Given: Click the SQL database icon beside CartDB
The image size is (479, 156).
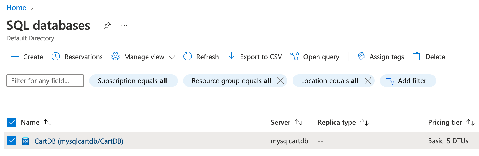Looking at the screenshot, I should (x=26, y=141).
